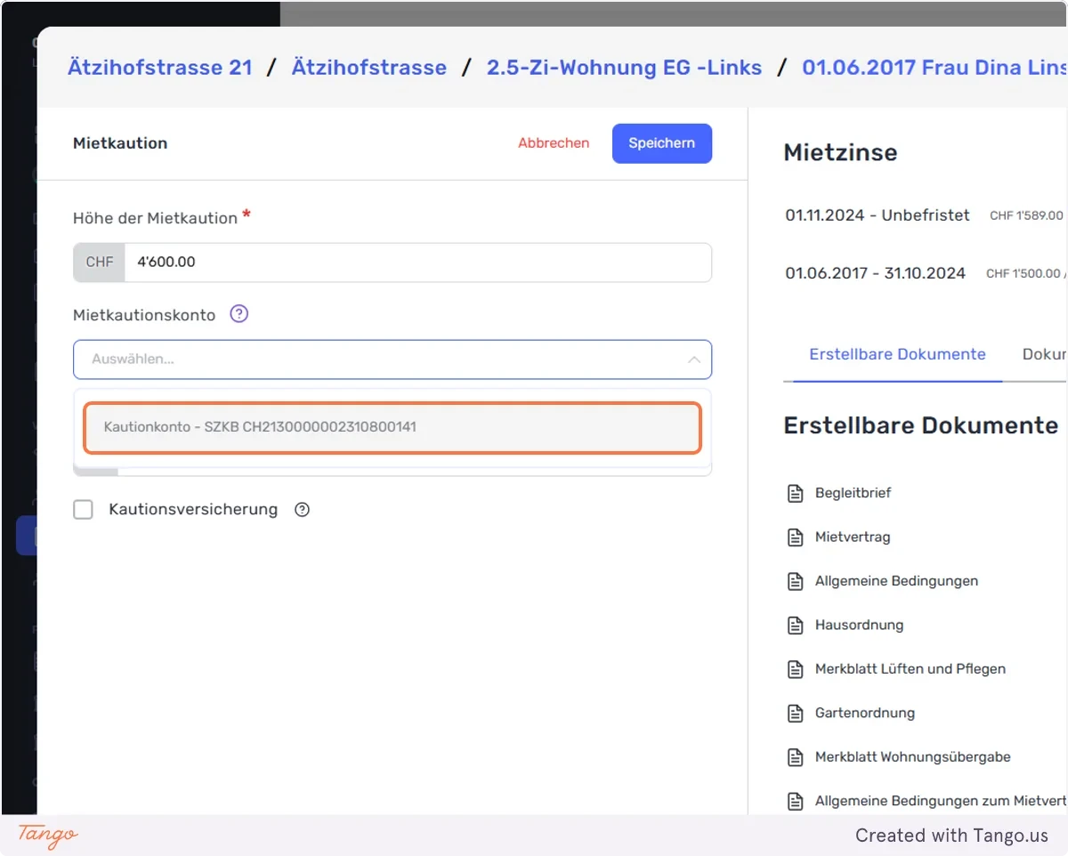Viewport: 1068px width, 856px height.
Task: Cancel editing with Abbrechen
Action: [554, 143]
